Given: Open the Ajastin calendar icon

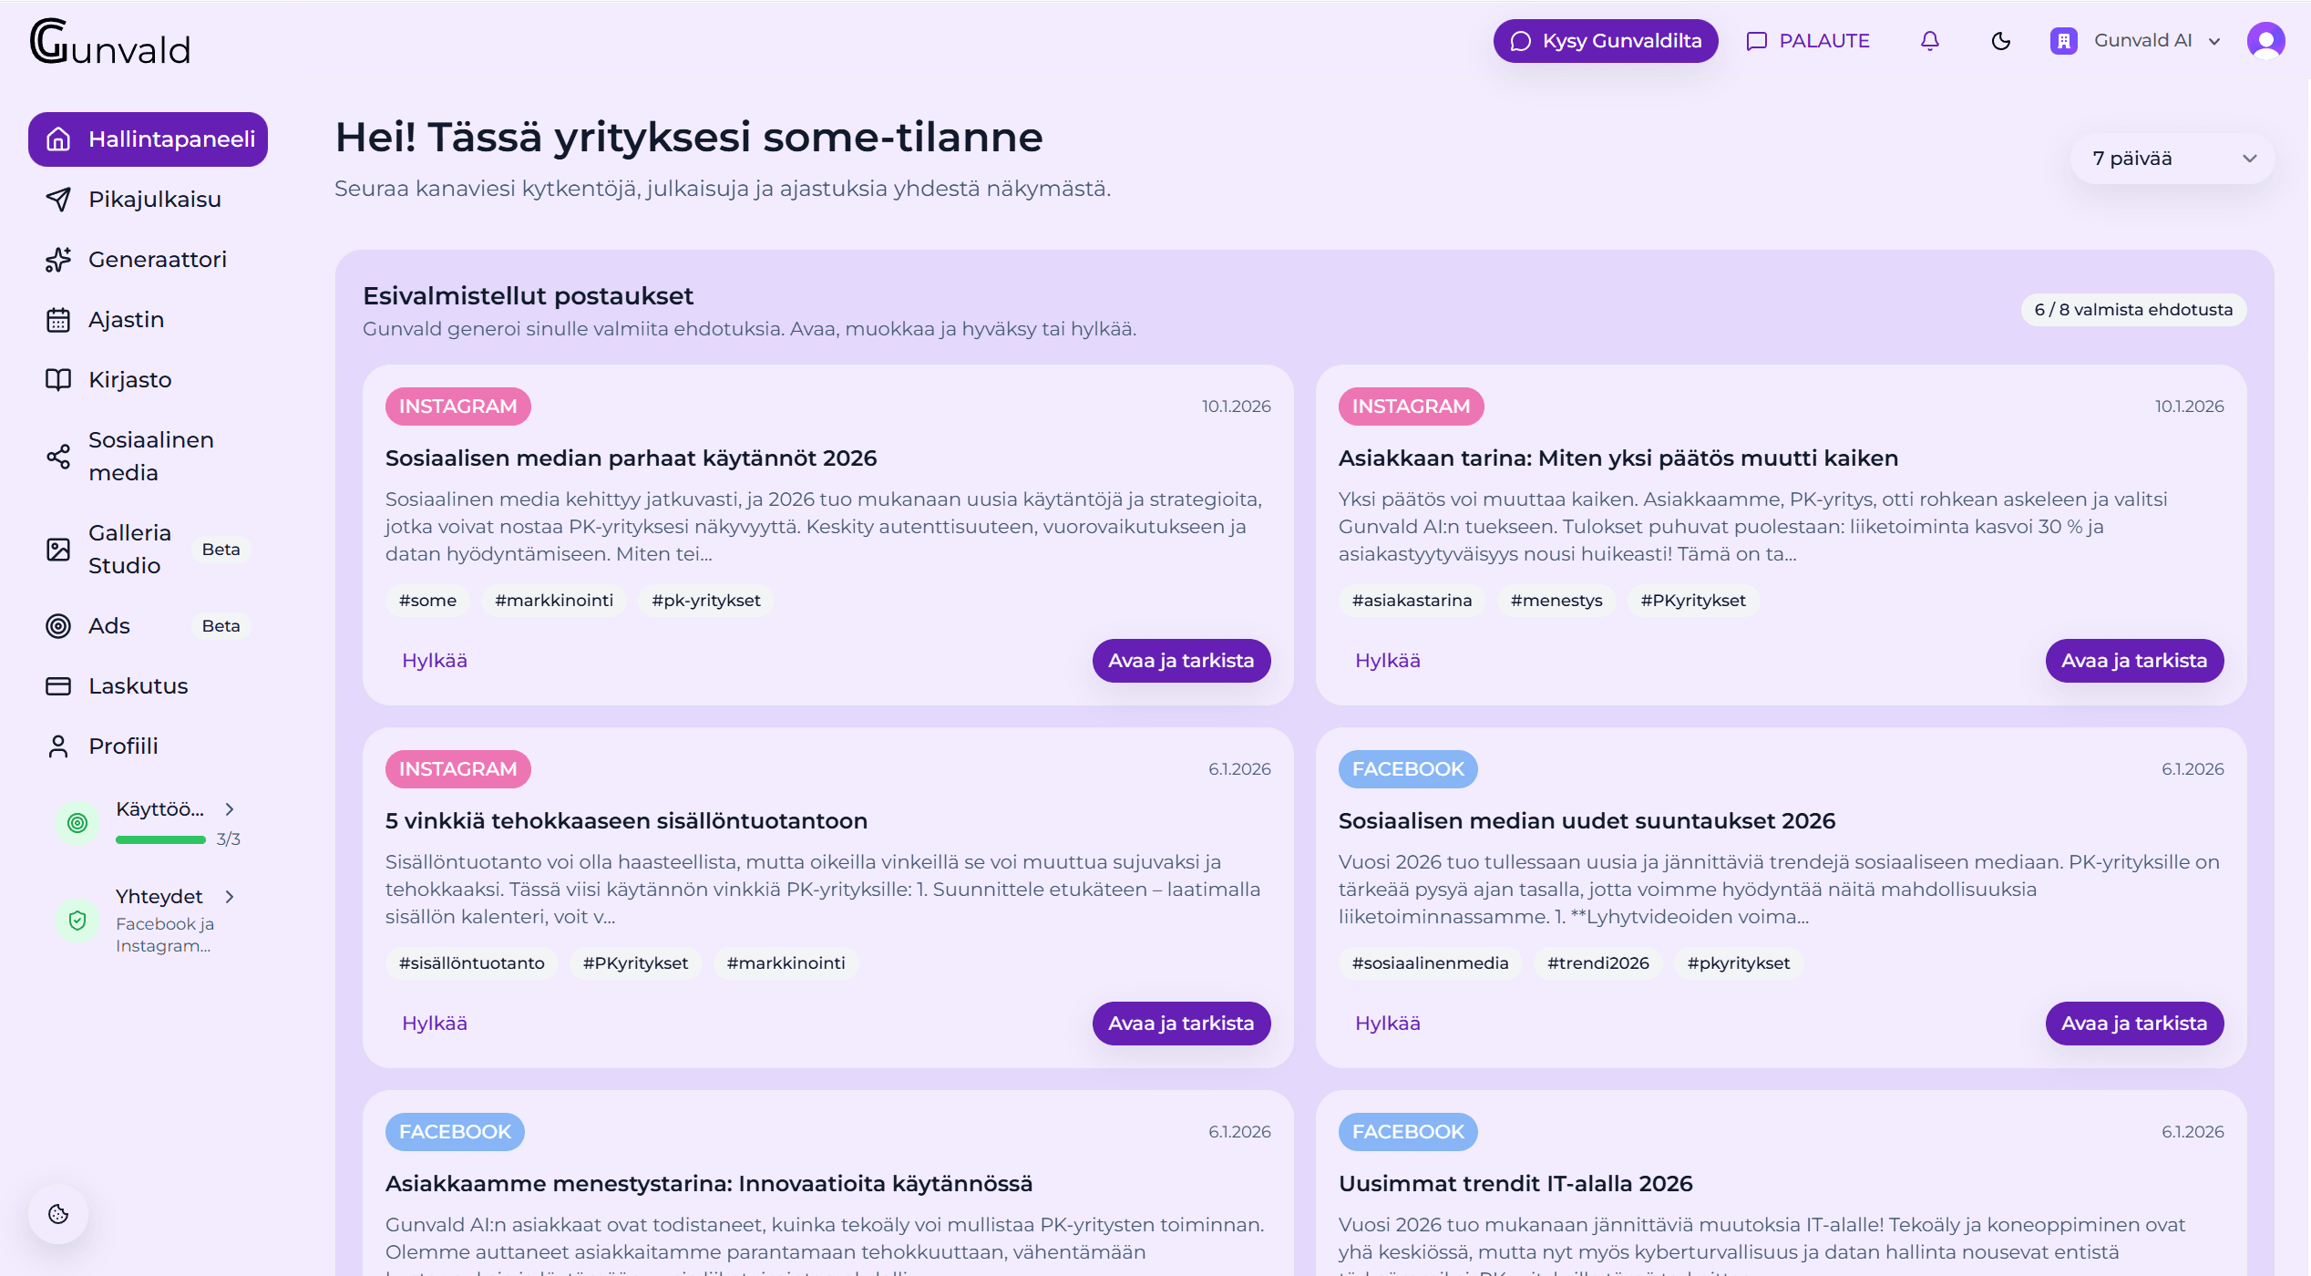Looking at the screenshot, I should pos(57,320).
